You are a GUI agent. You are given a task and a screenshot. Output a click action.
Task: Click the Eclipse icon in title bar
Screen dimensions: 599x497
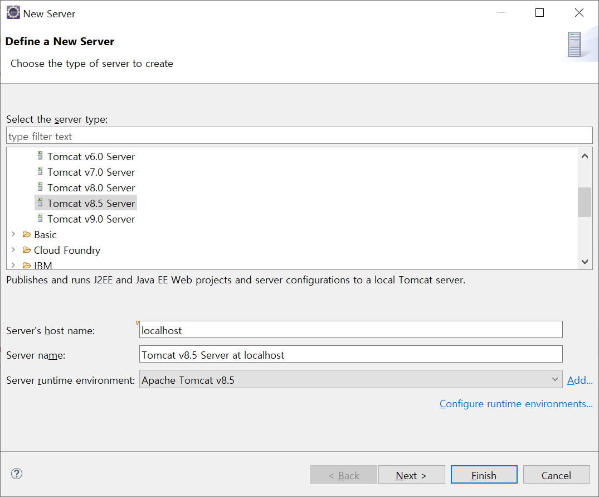click(13, 13)
